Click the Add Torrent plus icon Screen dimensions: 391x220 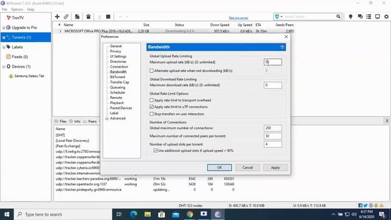coord(57,16)
